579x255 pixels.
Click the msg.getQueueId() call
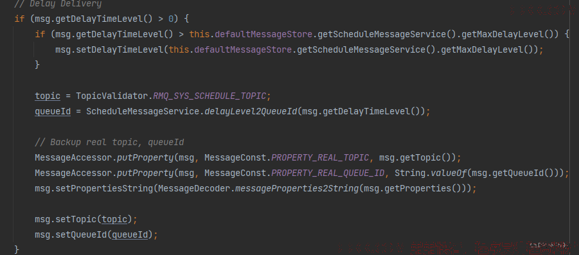tap(514, 173)
